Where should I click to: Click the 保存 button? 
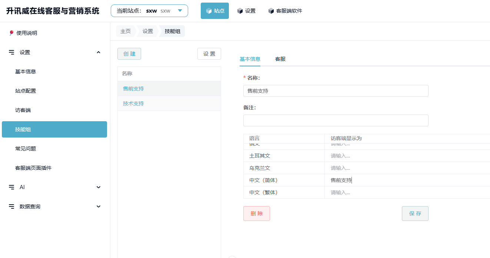point(415,214)
